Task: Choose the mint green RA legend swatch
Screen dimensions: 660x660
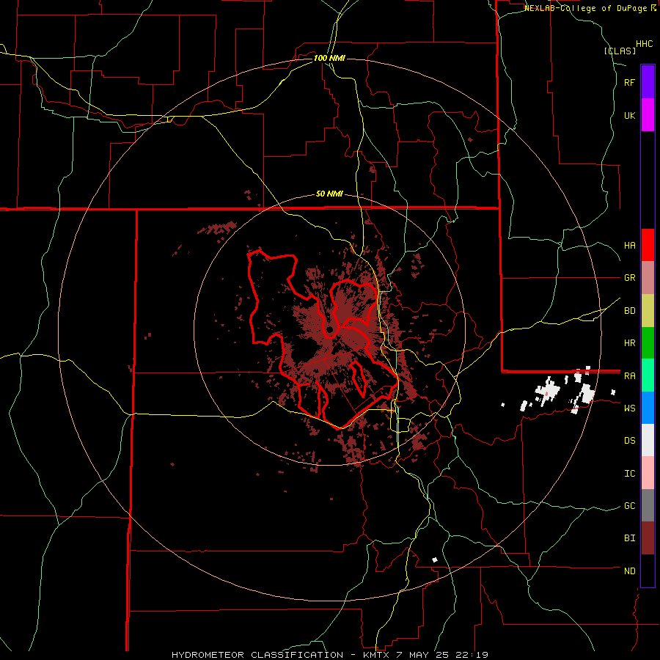Action: [x=648, y=375]
